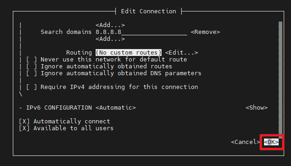Click the Search domains 8.8.8.8 input field
Viewport: 291px width, 166px height.
pyautogui.click(x=141, y=32)
